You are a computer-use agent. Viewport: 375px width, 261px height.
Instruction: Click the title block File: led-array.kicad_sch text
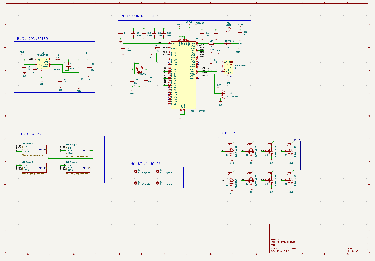[283, 242]
